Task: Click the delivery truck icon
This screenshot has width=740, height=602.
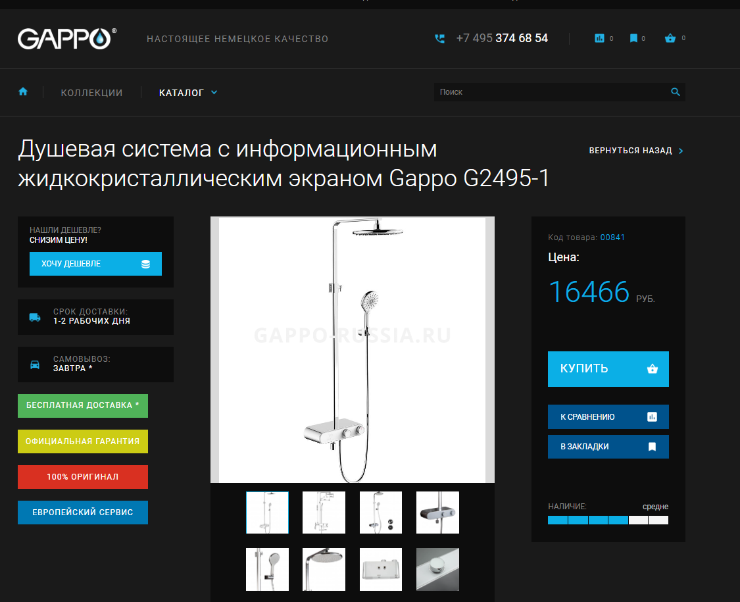Action: pos(35,317)
